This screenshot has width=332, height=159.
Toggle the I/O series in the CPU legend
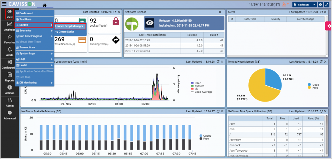pyautogui.click(x=195, y=89)
